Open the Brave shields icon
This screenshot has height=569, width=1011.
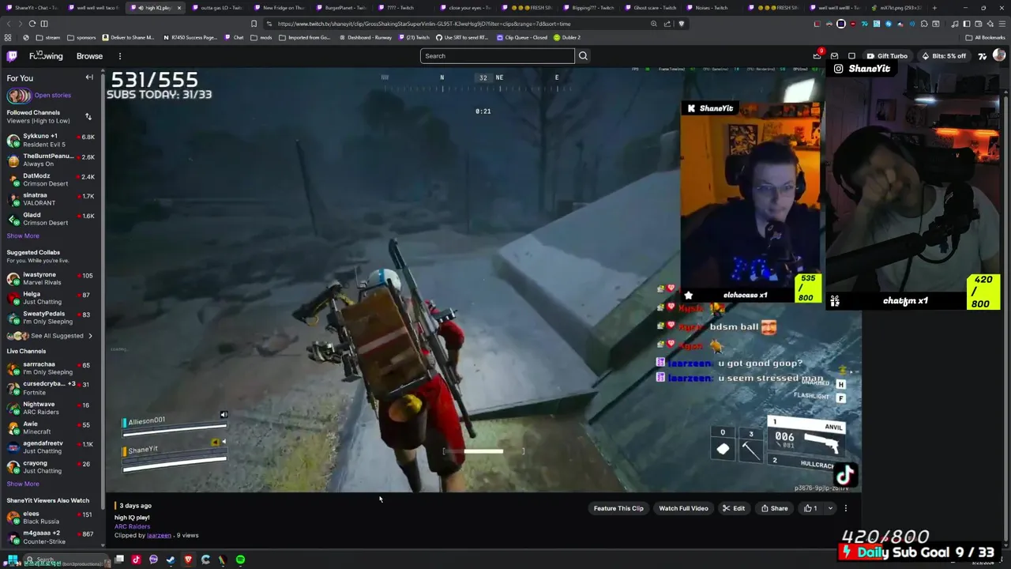[x=682, y=24]
